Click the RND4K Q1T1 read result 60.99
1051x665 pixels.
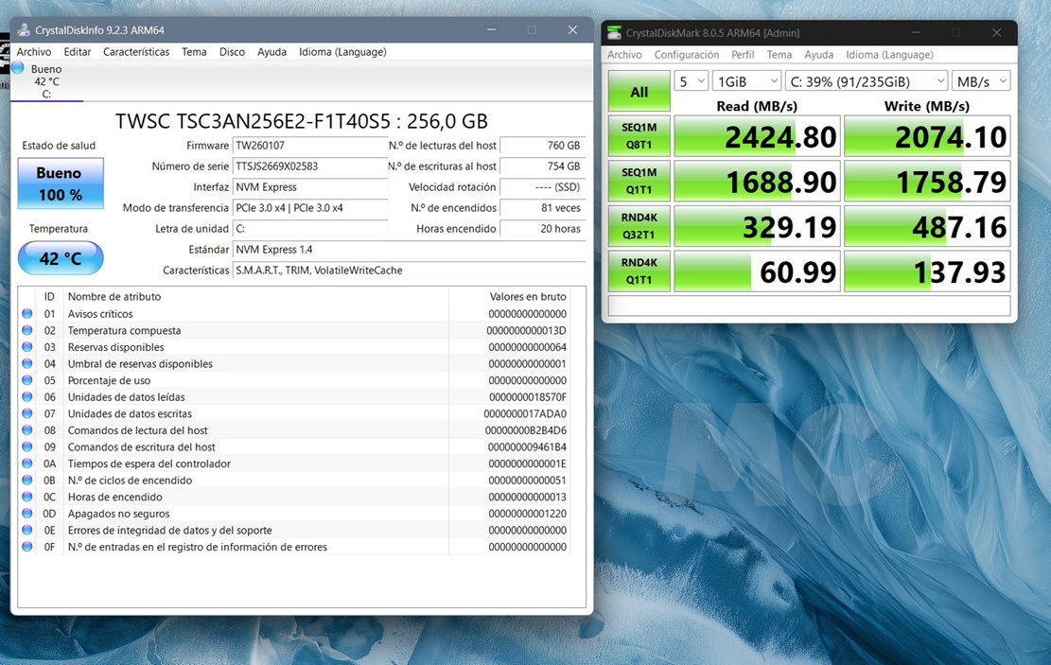[x=757, y=271]
